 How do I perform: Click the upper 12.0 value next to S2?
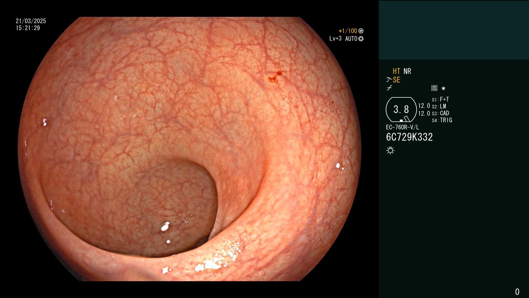(424, 106)
